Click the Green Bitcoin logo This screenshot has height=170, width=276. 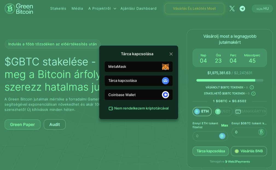(x=18, y=8)
